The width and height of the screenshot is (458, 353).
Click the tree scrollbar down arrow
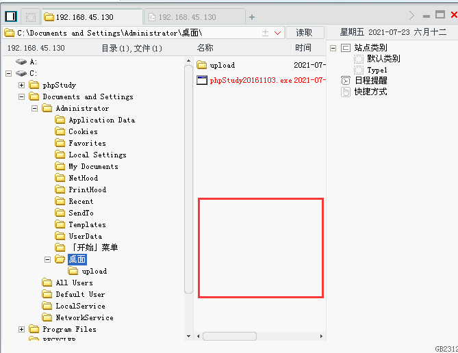(188, 336)
